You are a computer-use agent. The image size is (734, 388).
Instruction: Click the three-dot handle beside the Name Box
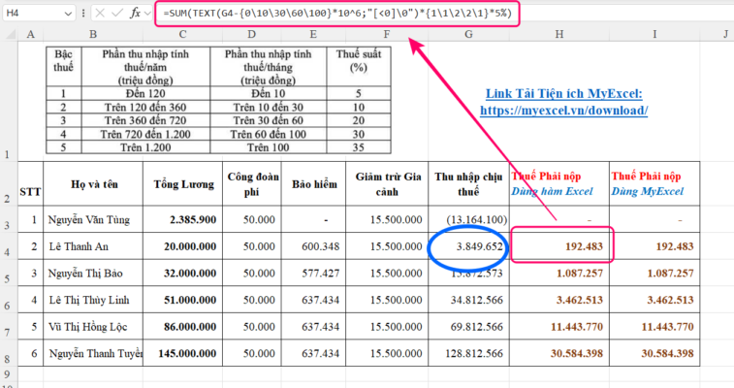pos(84,15)
